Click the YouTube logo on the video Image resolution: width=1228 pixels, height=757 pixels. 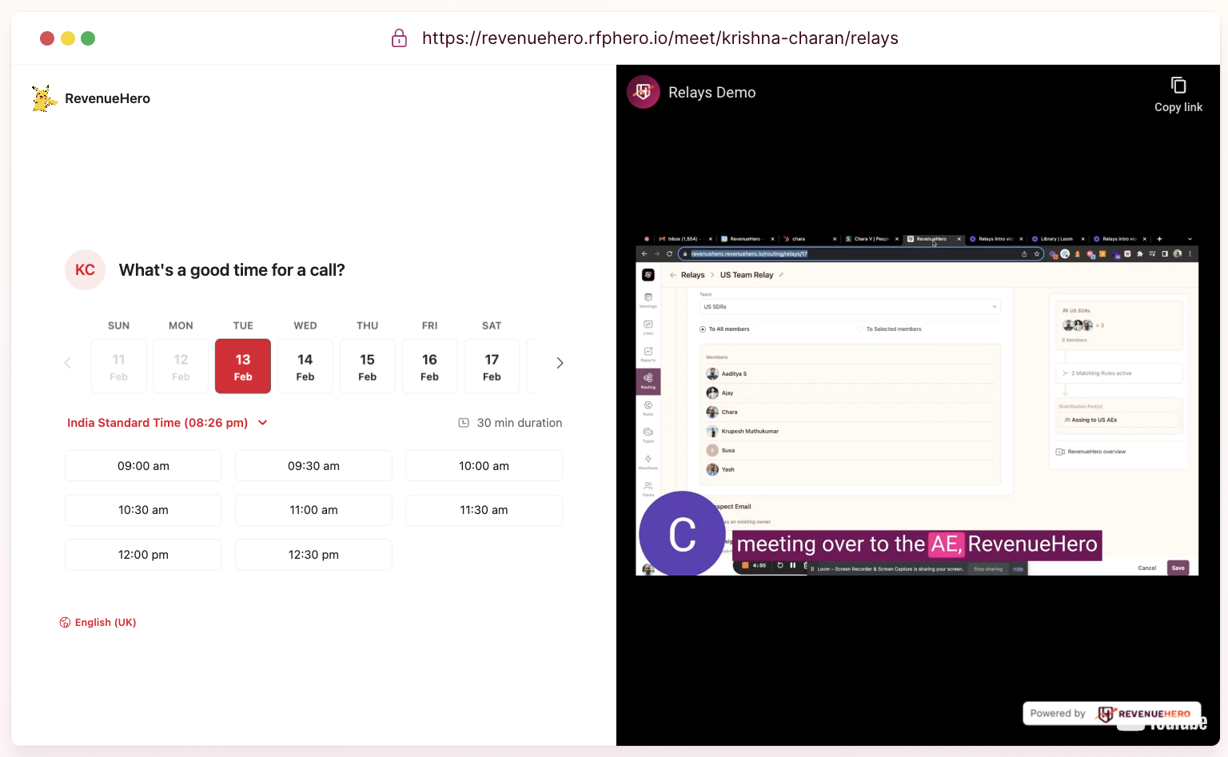pyautogui.click(x=1163, y=724)
